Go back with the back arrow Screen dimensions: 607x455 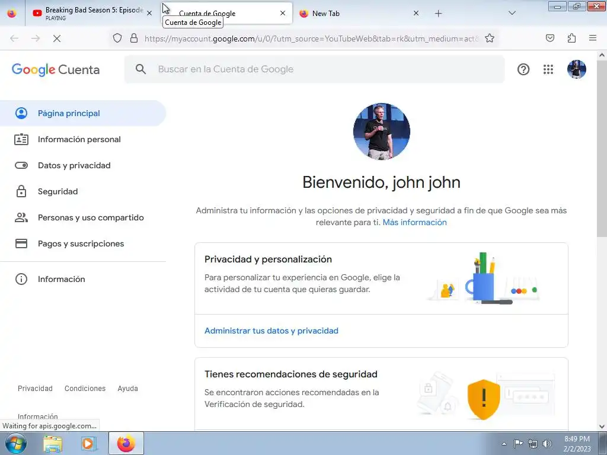point(14,39)
